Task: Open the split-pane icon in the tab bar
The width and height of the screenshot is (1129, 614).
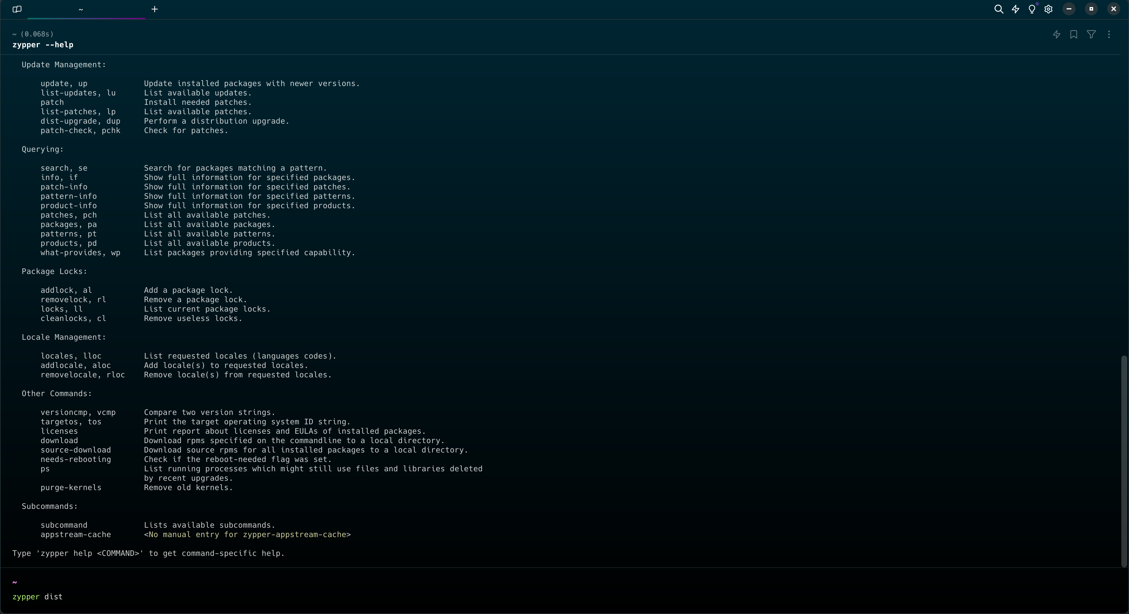Action: 17,9
